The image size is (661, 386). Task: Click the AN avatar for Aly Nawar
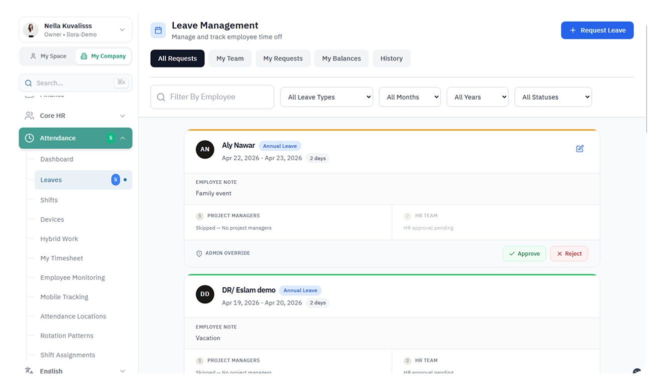click(205, 149)
